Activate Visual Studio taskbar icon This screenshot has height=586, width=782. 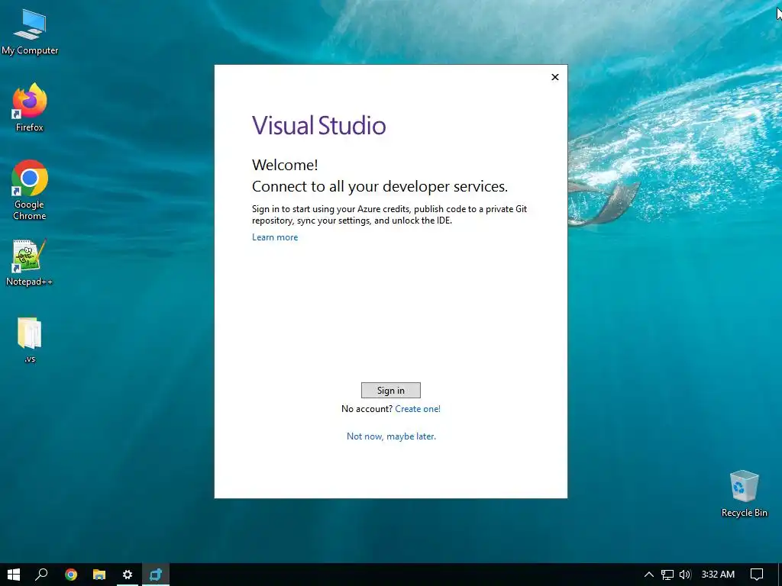[x=156, y=575]
